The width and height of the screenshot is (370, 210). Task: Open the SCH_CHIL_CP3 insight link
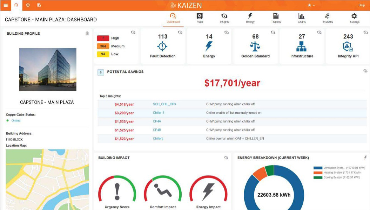[164, 104]
